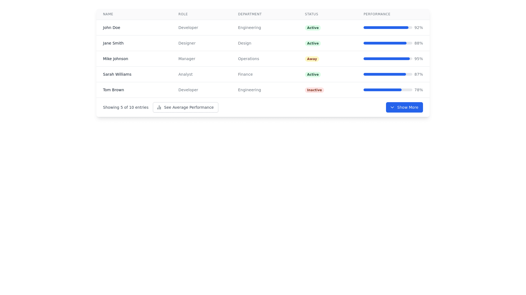Click the Showing 5 of 10 entries text
The height and width of the screenshot is (295, 526).
click(125, 107)
